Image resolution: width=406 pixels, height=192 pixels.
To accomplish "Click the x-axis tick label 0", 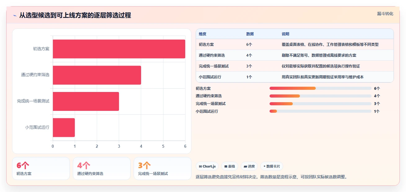I will pyautogui.click(x=53, y=146).
